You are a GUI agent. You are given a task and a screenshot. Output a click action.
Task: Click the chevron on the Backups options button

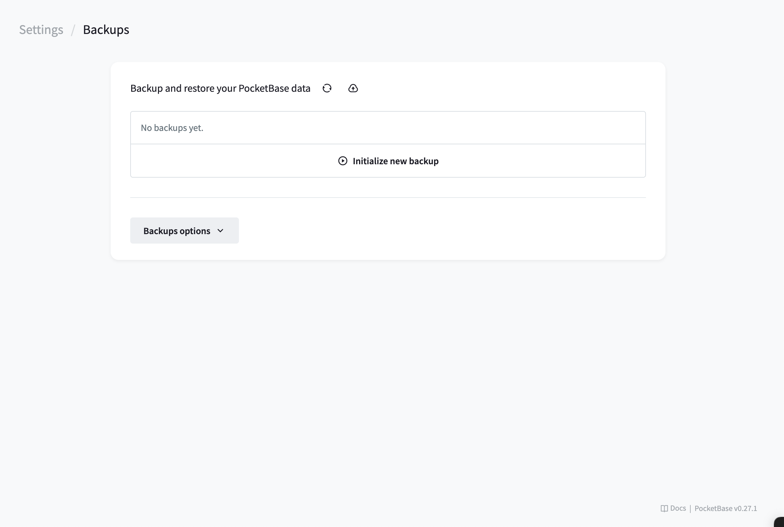(221, 231)
